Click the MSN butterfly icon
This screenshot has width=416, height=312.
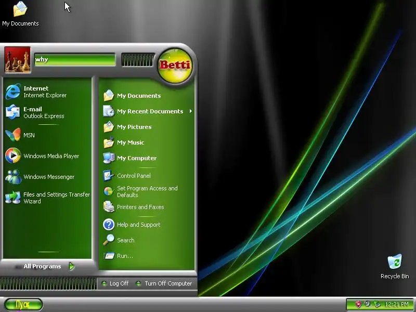point(12,135)
